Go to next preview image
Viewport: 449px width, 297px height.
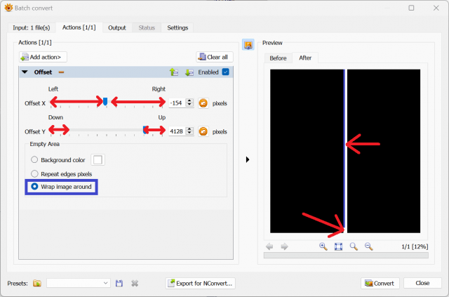(284, 246)
